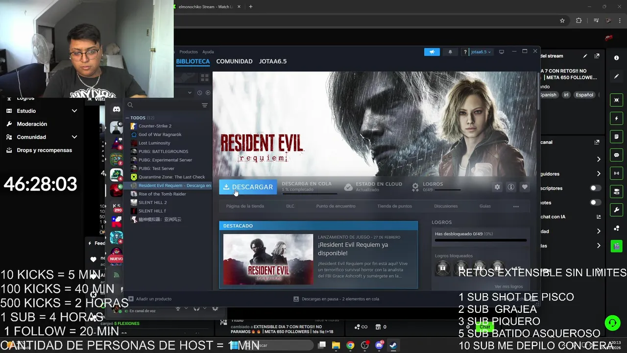Image resolution: width=627 pixels, height=353 pixels.
Task: Switch to the COMUNIDAD tab in Steam
Action: (234, 61)
